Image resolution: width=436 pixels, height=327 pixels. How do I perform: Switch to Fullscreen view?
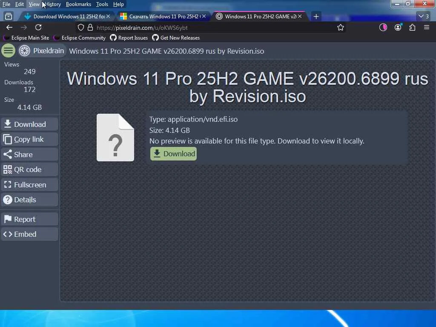pyautogui.click(x=29, y=185)
